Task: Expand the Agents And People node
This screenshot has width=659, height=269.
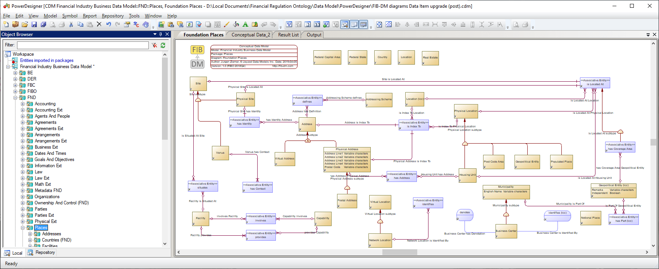Action: pos(22,116)
